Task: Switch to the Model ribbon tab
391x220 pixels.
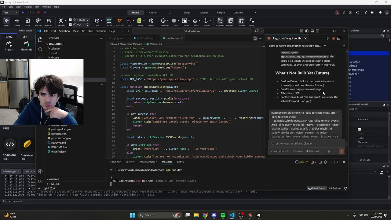Action: click(204, 13)
